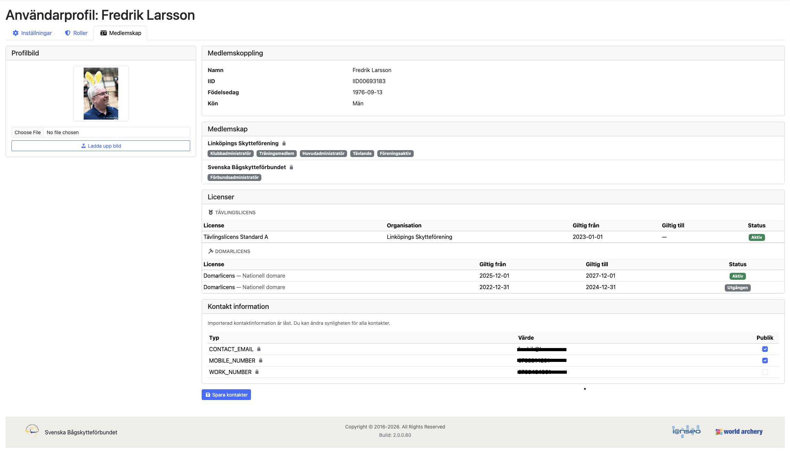Click the lock icon next to Linköpings Skytteförening

[x=284, y=143]
